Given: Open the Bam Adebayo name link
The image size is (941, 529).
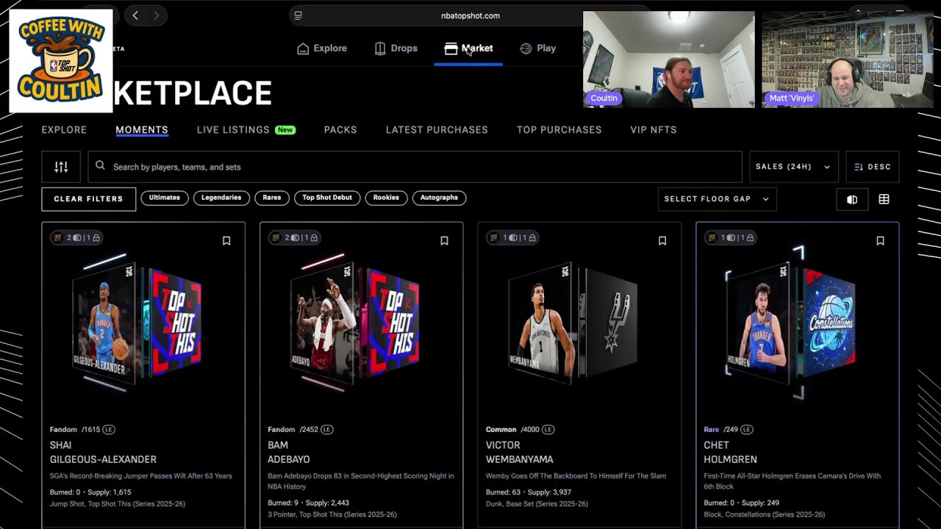Looking at the screenshot, I should point(289,453).
